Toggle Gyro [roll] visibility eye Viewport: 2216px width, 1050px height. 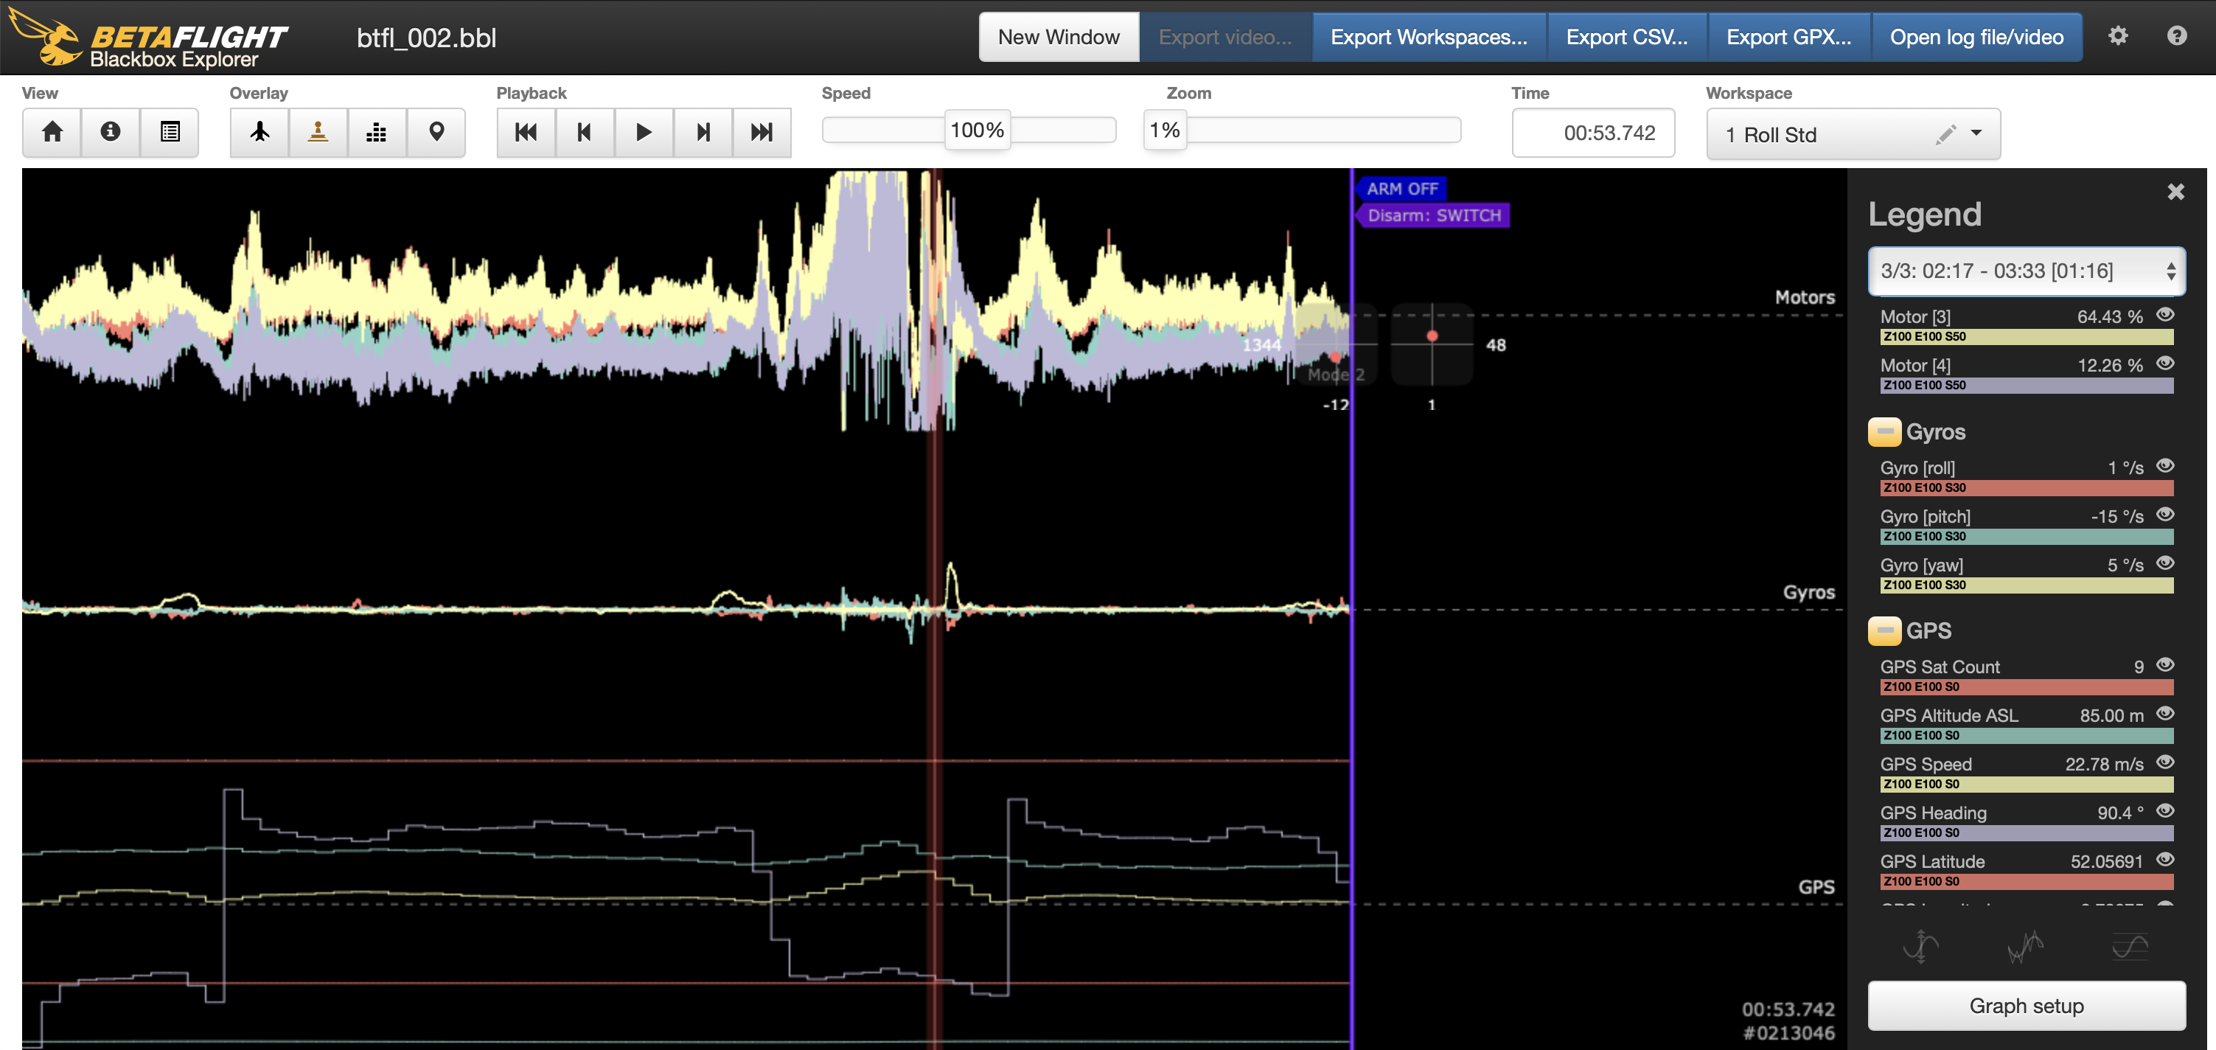point(2165,467)
